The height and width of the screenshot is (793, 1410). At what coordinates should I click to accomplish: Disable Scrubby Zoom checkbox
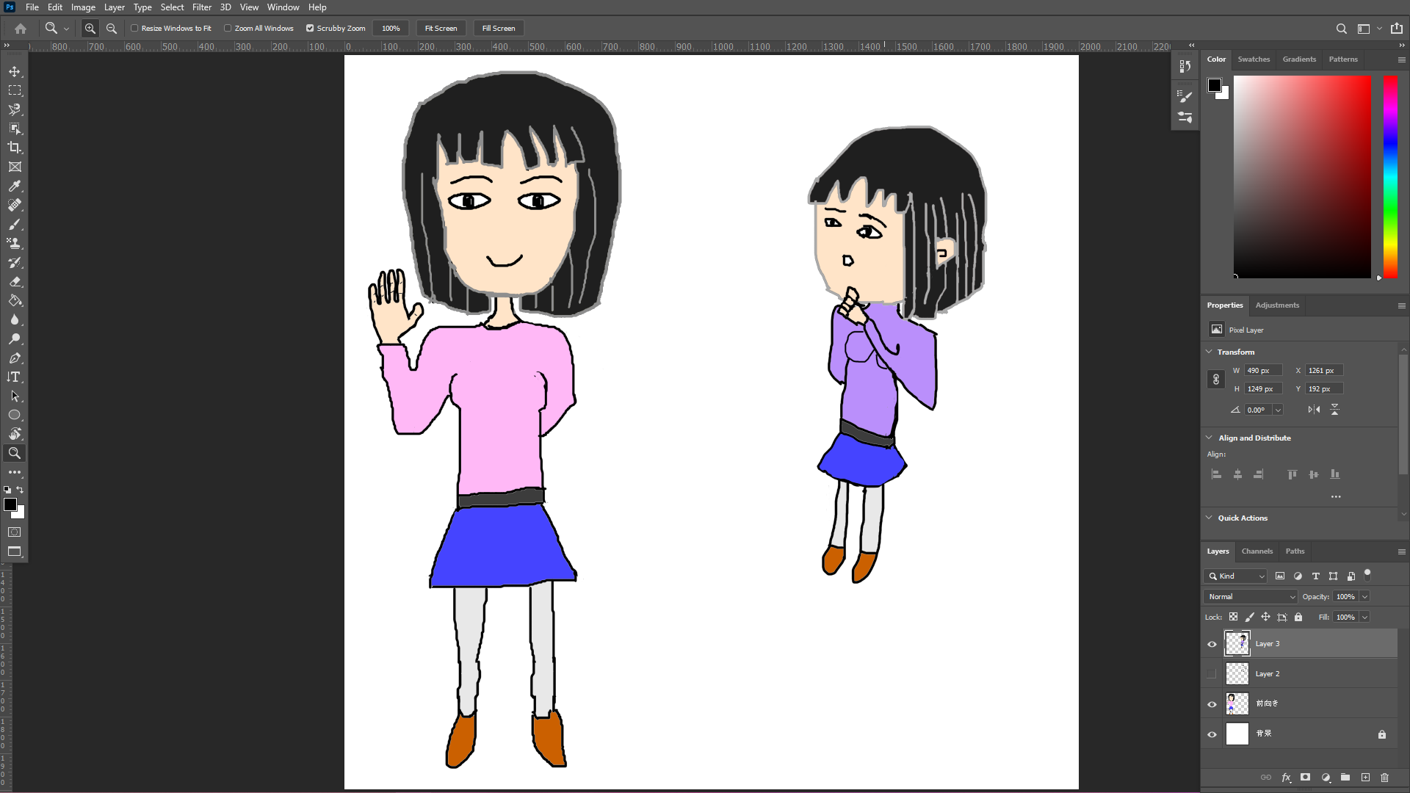310,28
